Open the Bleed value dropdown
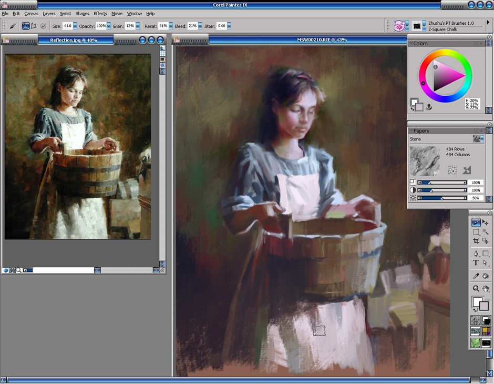Image resolution: width=494 pixels, height=384 pixels. click(200, 26)
